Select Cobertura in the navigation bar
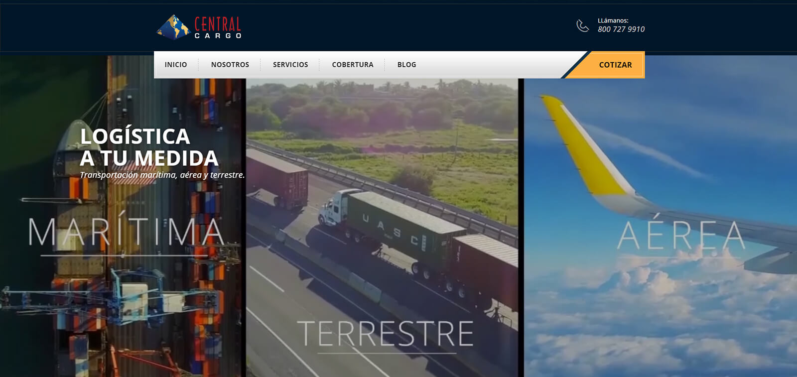 [353, 65]
